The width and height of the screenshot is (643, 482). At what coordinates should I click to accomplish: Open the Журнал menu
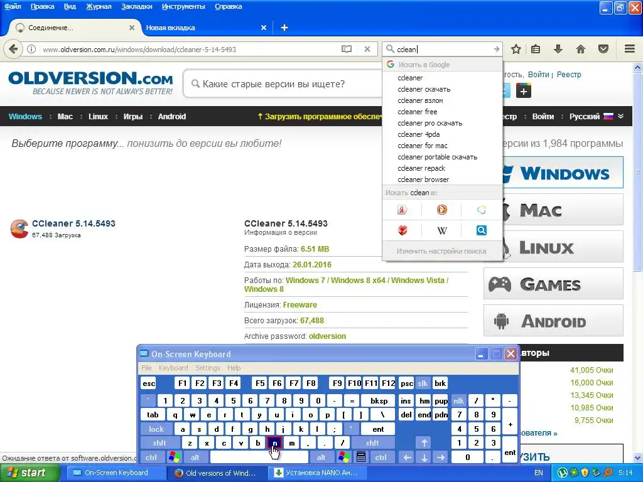click(99, 6)
